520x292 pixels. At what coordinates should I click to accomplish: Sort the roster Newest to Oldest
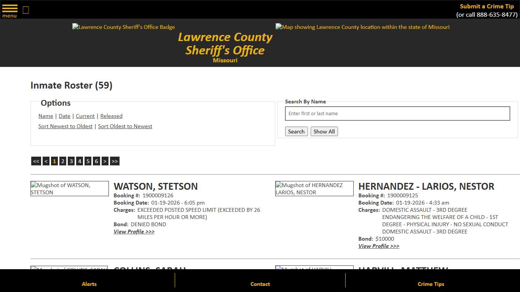click(x=65, y=126)
